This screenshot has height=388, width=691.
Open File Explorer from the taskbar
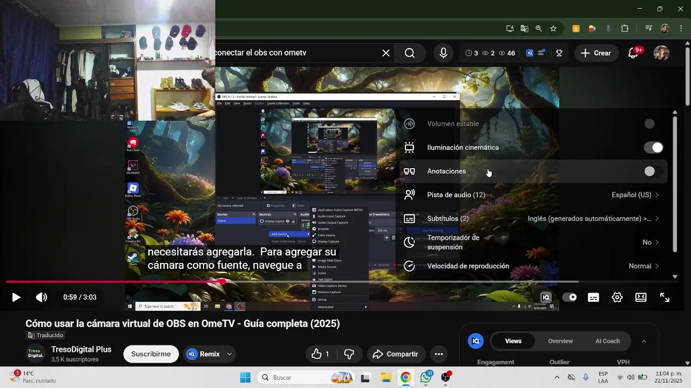click(385, 377)
